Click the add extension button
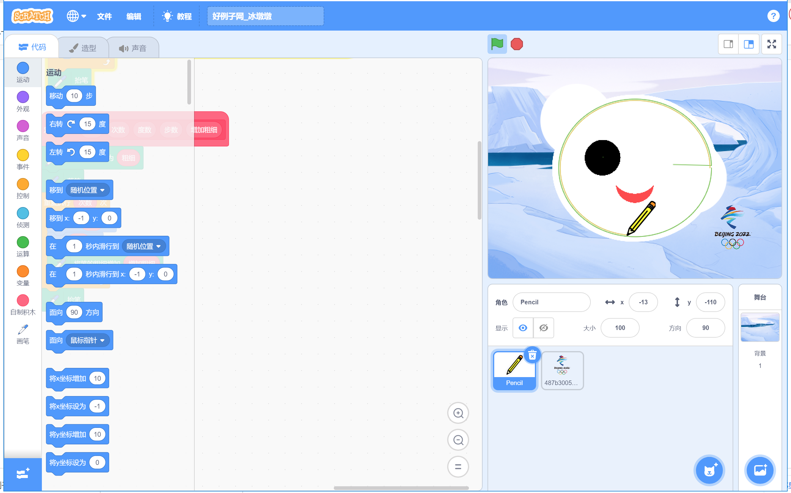Viewport: 791px width, 493px height. [x=23, y=473]
